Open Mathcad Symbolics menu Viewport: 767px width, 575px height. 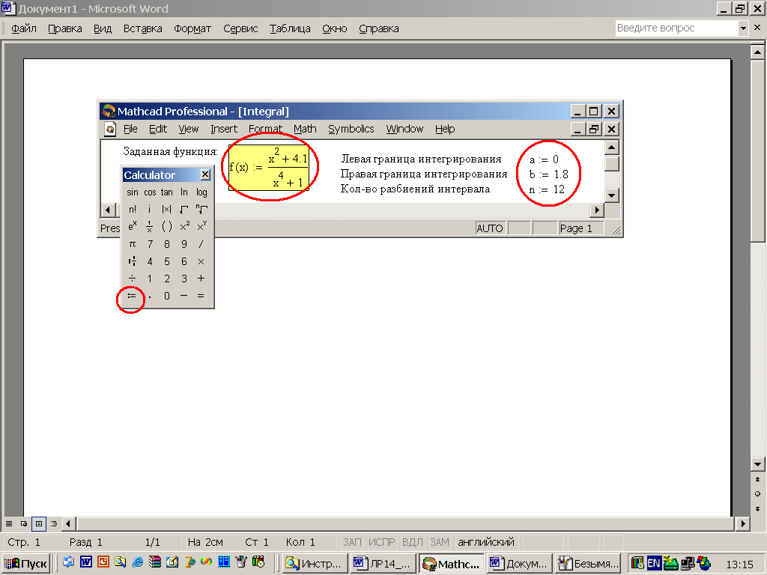tap(351, 129)
